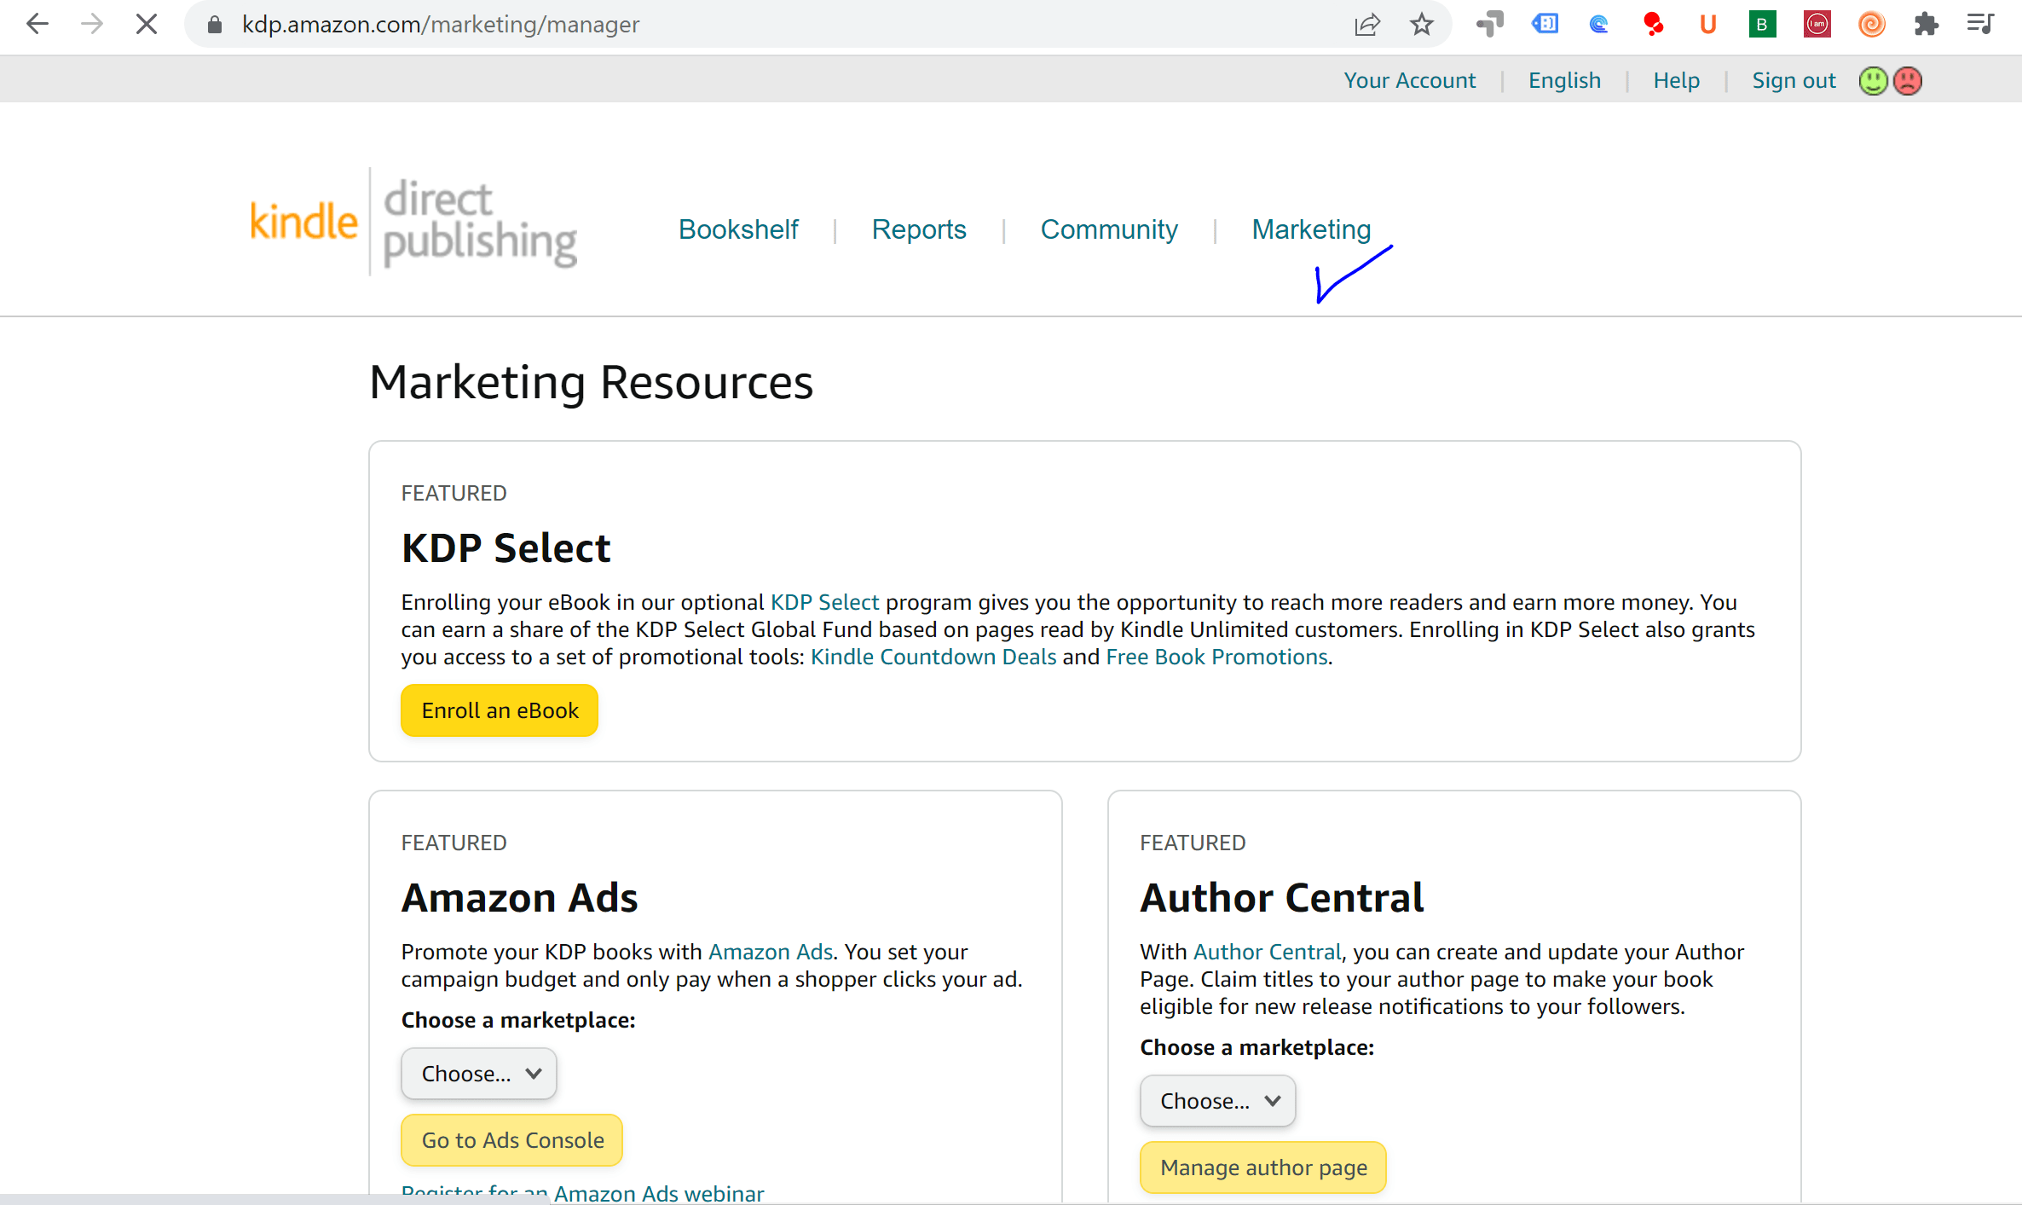Open the Extensions puzzle piece menu
2022x1205 pixels.
point(1926,25)
